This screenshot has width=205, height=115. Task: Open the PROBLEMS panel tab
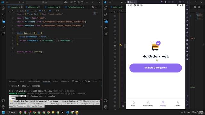pyautogui.click(x=13, y=81)
